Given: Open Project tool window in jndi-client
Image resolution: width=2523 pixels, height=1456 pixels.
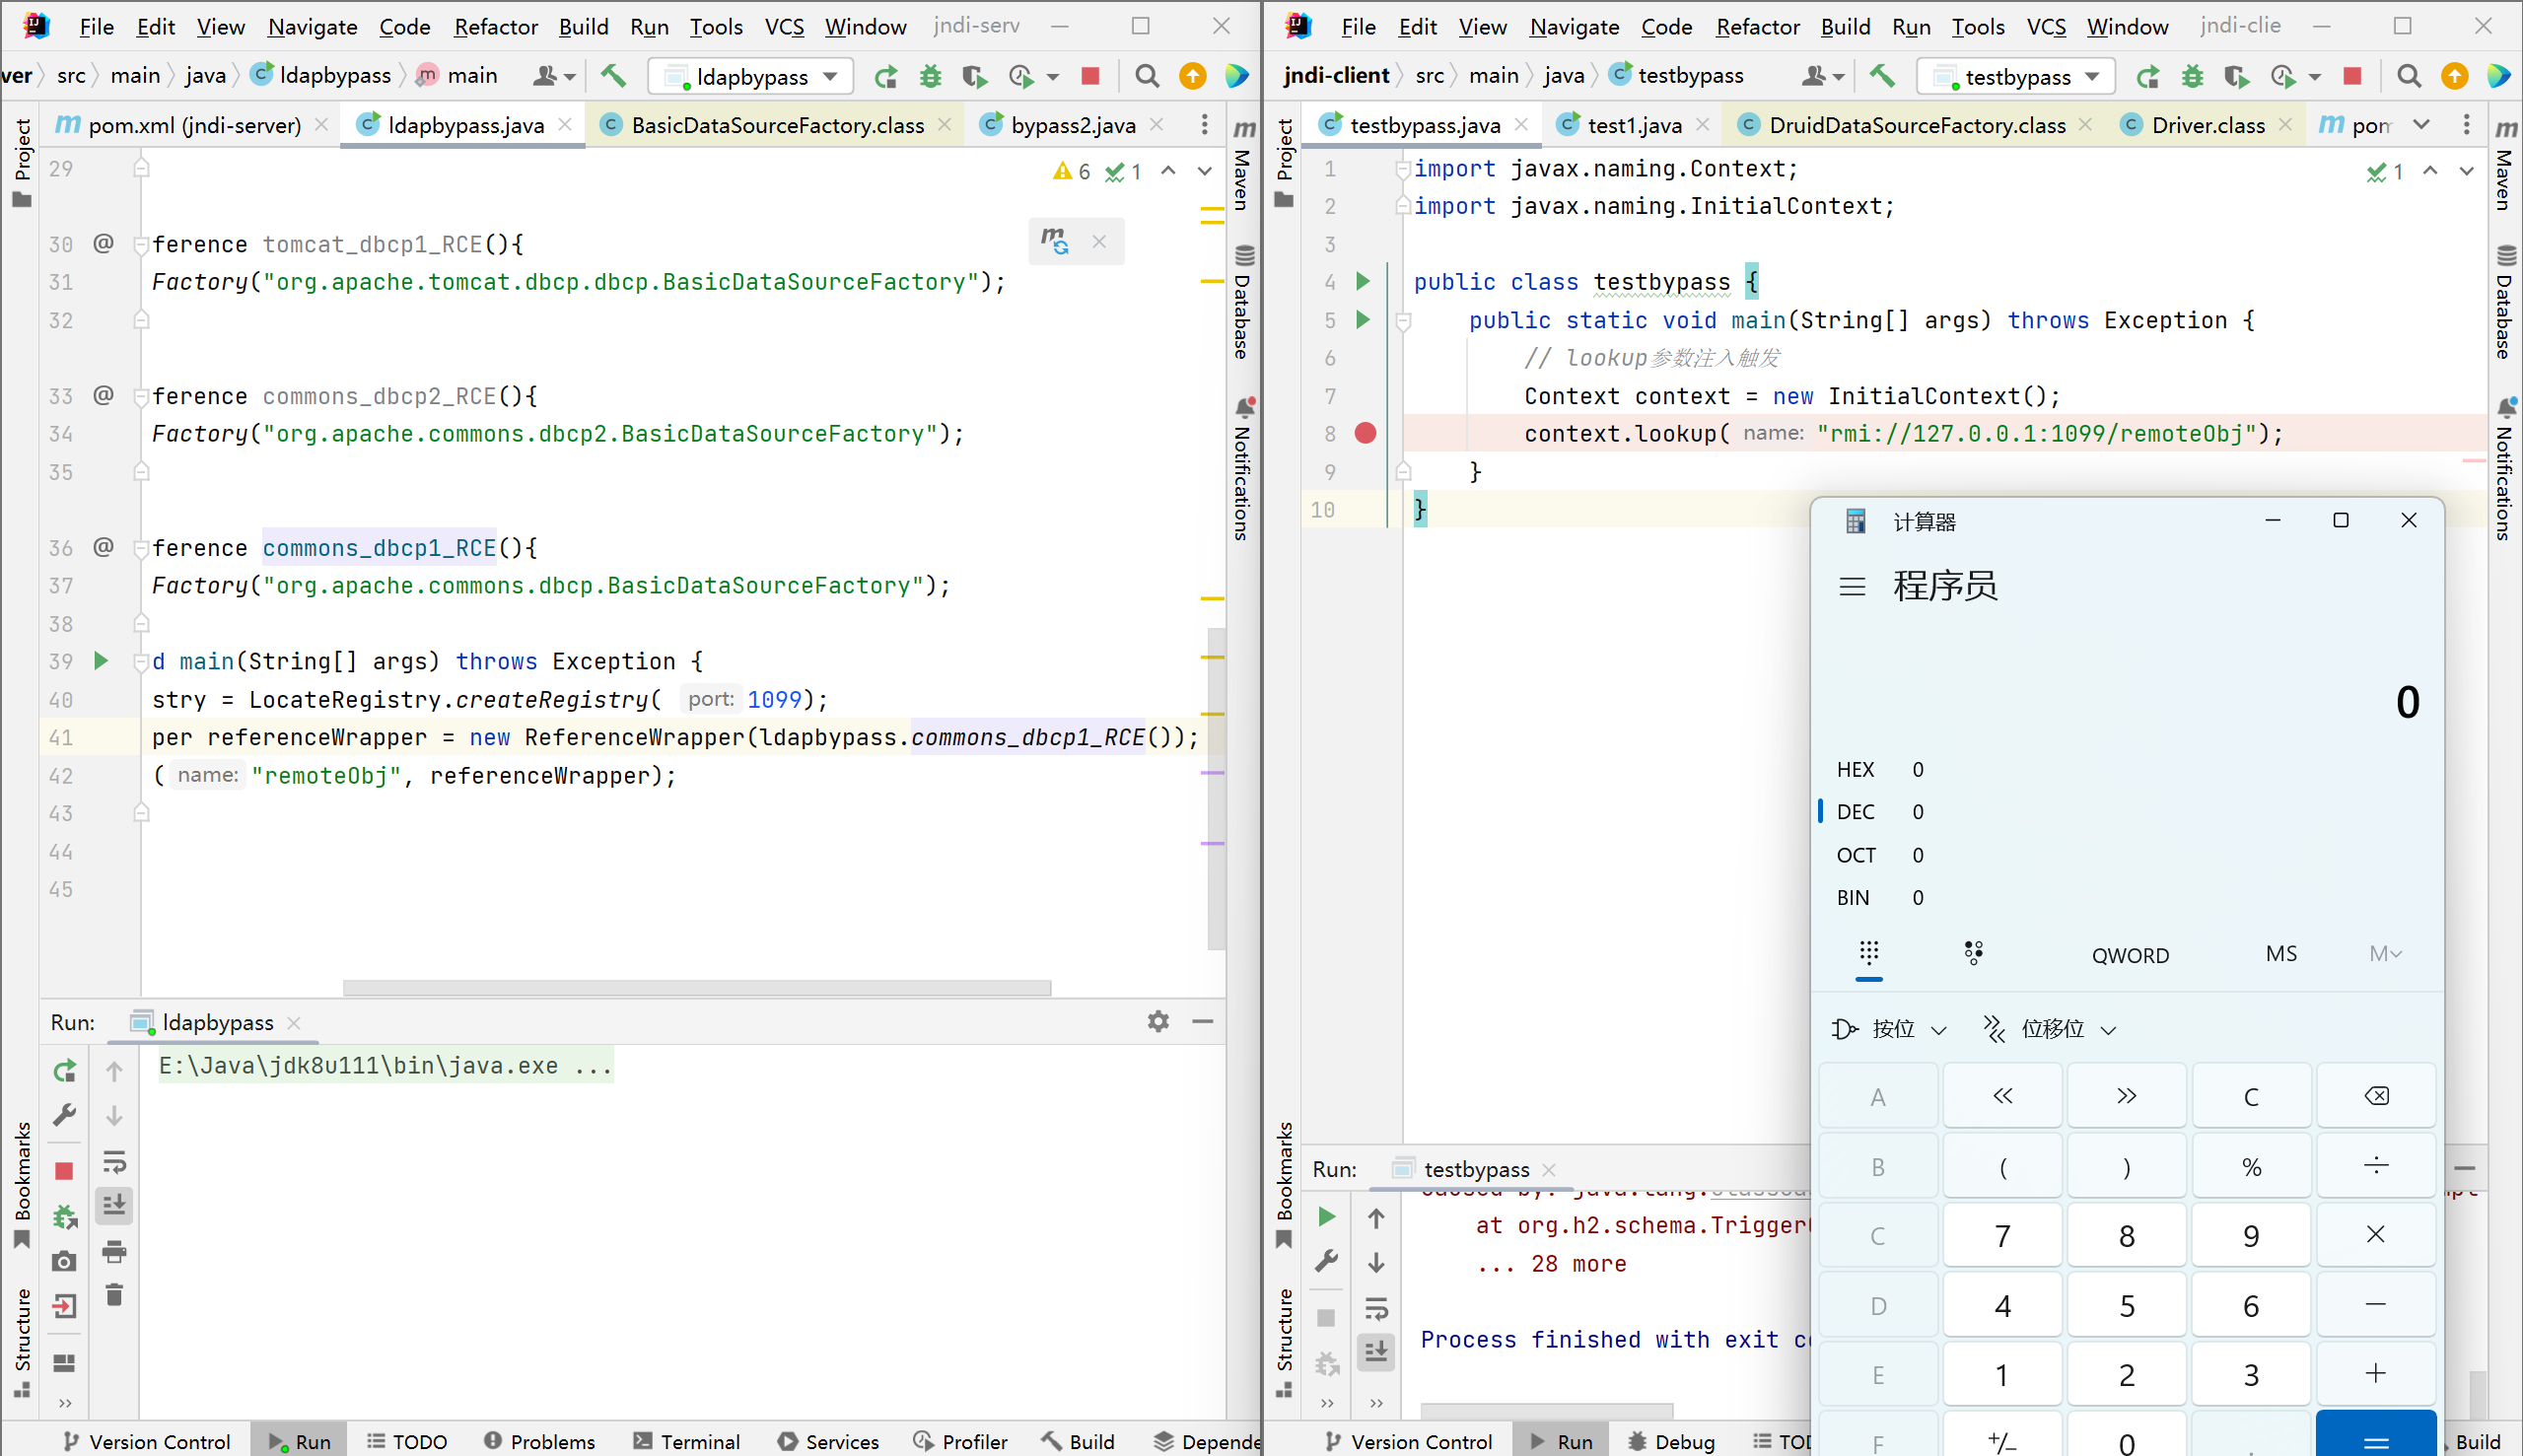Looking at the screenshot, I should (x=1285, y=163).
